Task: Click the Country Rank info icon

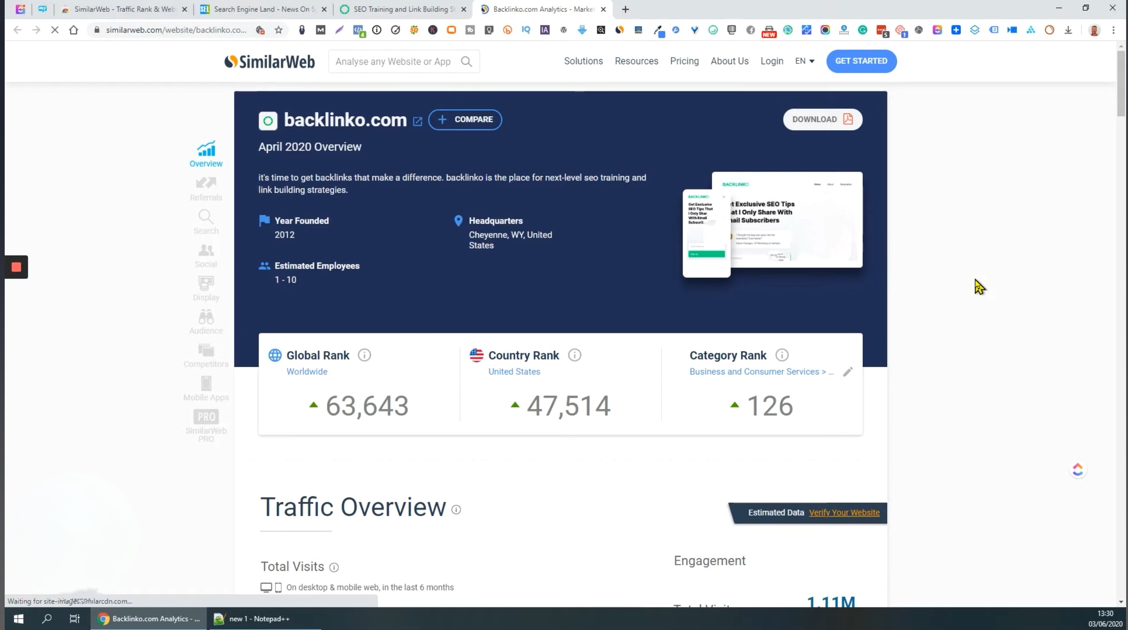Action: (575, 355)
